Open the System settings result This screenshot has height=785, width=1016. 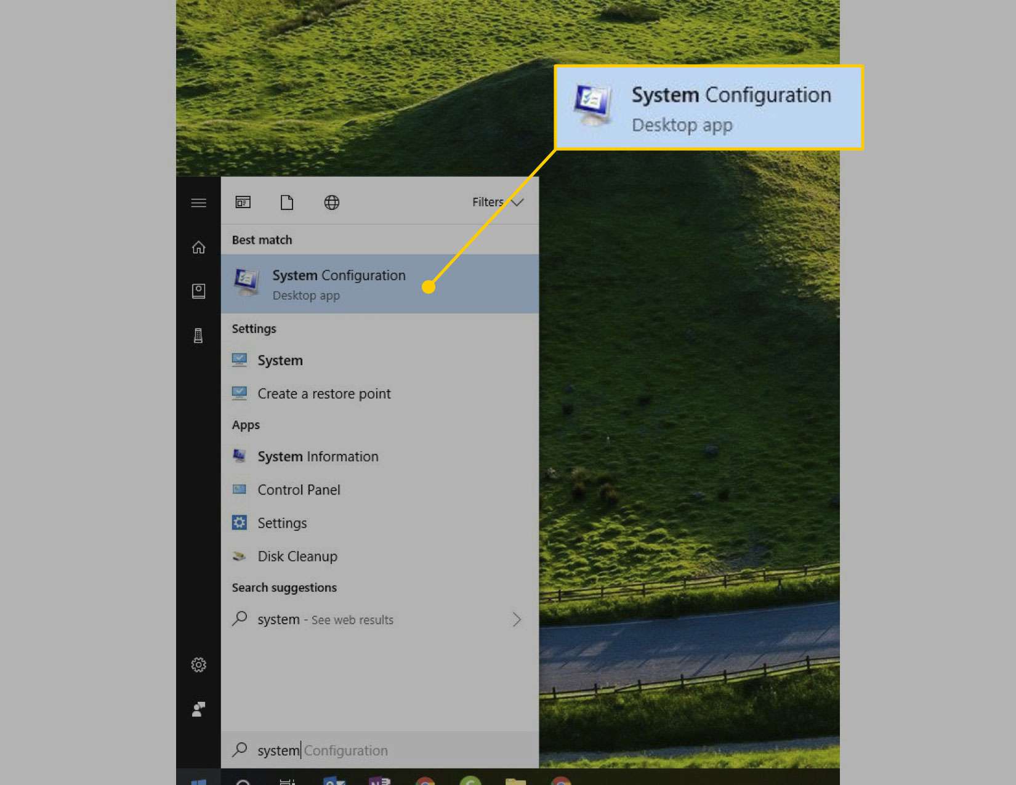(x=380, y=360)
